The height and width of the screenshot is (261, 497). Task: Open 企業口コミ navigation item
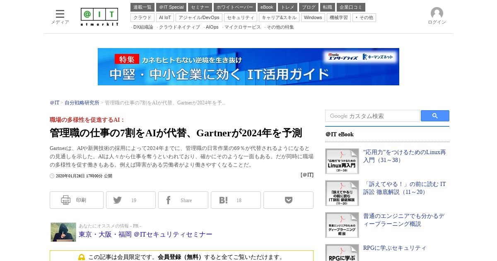click(351, 7)
